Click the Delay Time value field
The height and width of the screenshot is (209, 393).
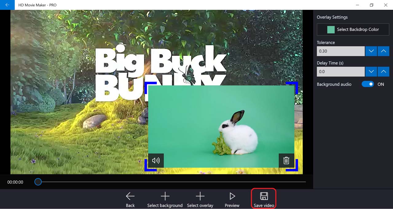(340, 72)
